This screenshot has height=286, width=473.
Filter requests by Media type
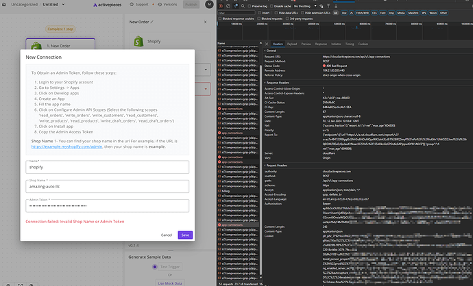click(401, 13)
